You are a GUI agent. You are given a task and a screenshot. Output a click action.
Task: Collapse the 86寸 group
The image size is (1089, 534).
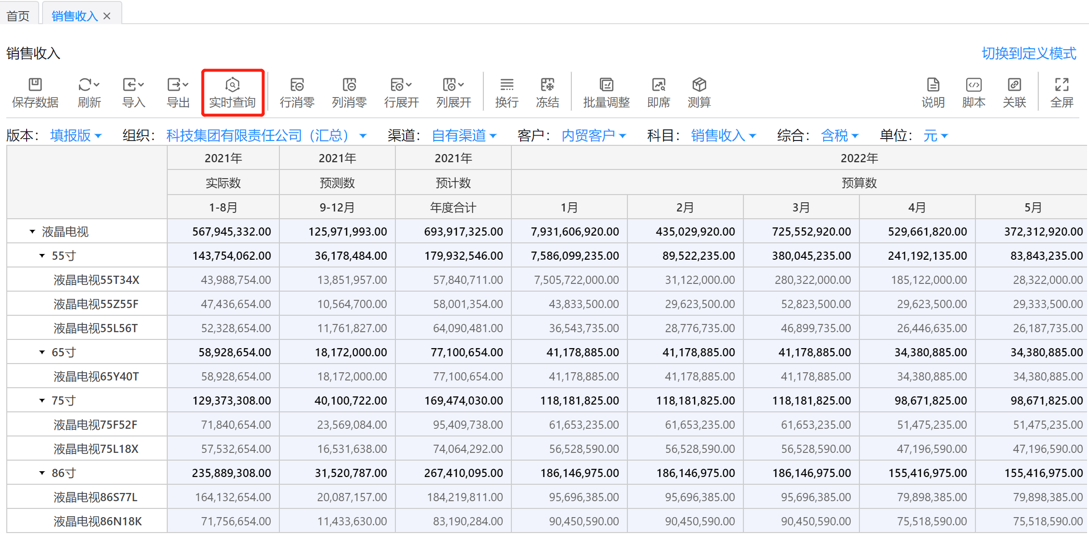coord(42,473)
